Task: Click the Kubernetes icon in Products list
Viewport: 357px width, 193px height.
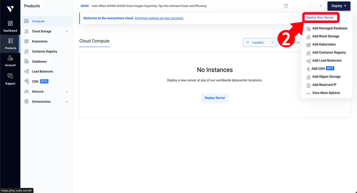Action: pyautogui.click(x=26, y=41)
